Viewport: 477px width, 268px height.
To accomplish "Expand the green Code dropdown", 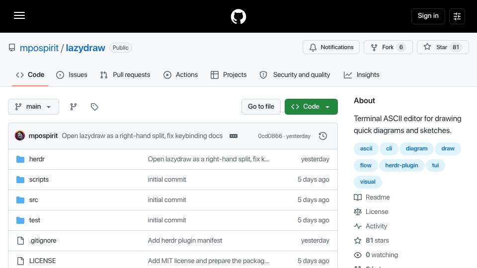I will click(311, 107).
